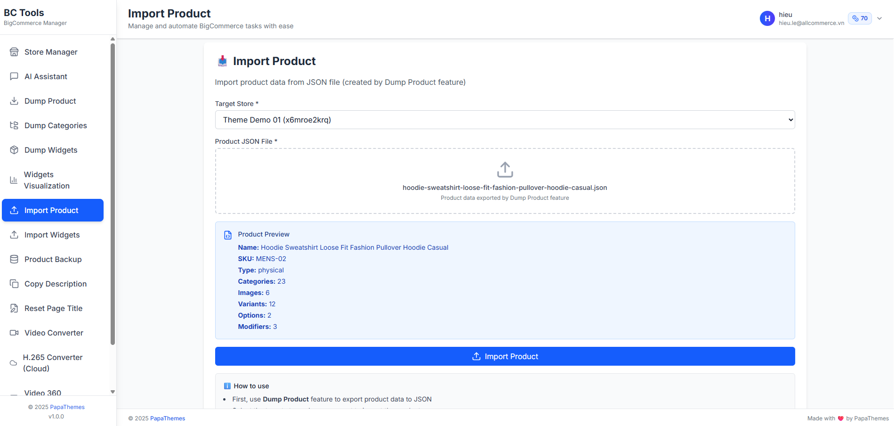The width and height of the screenshot is (894, 426).
Task: Check the 70 credits badge
Action: [x=860, y=18]
